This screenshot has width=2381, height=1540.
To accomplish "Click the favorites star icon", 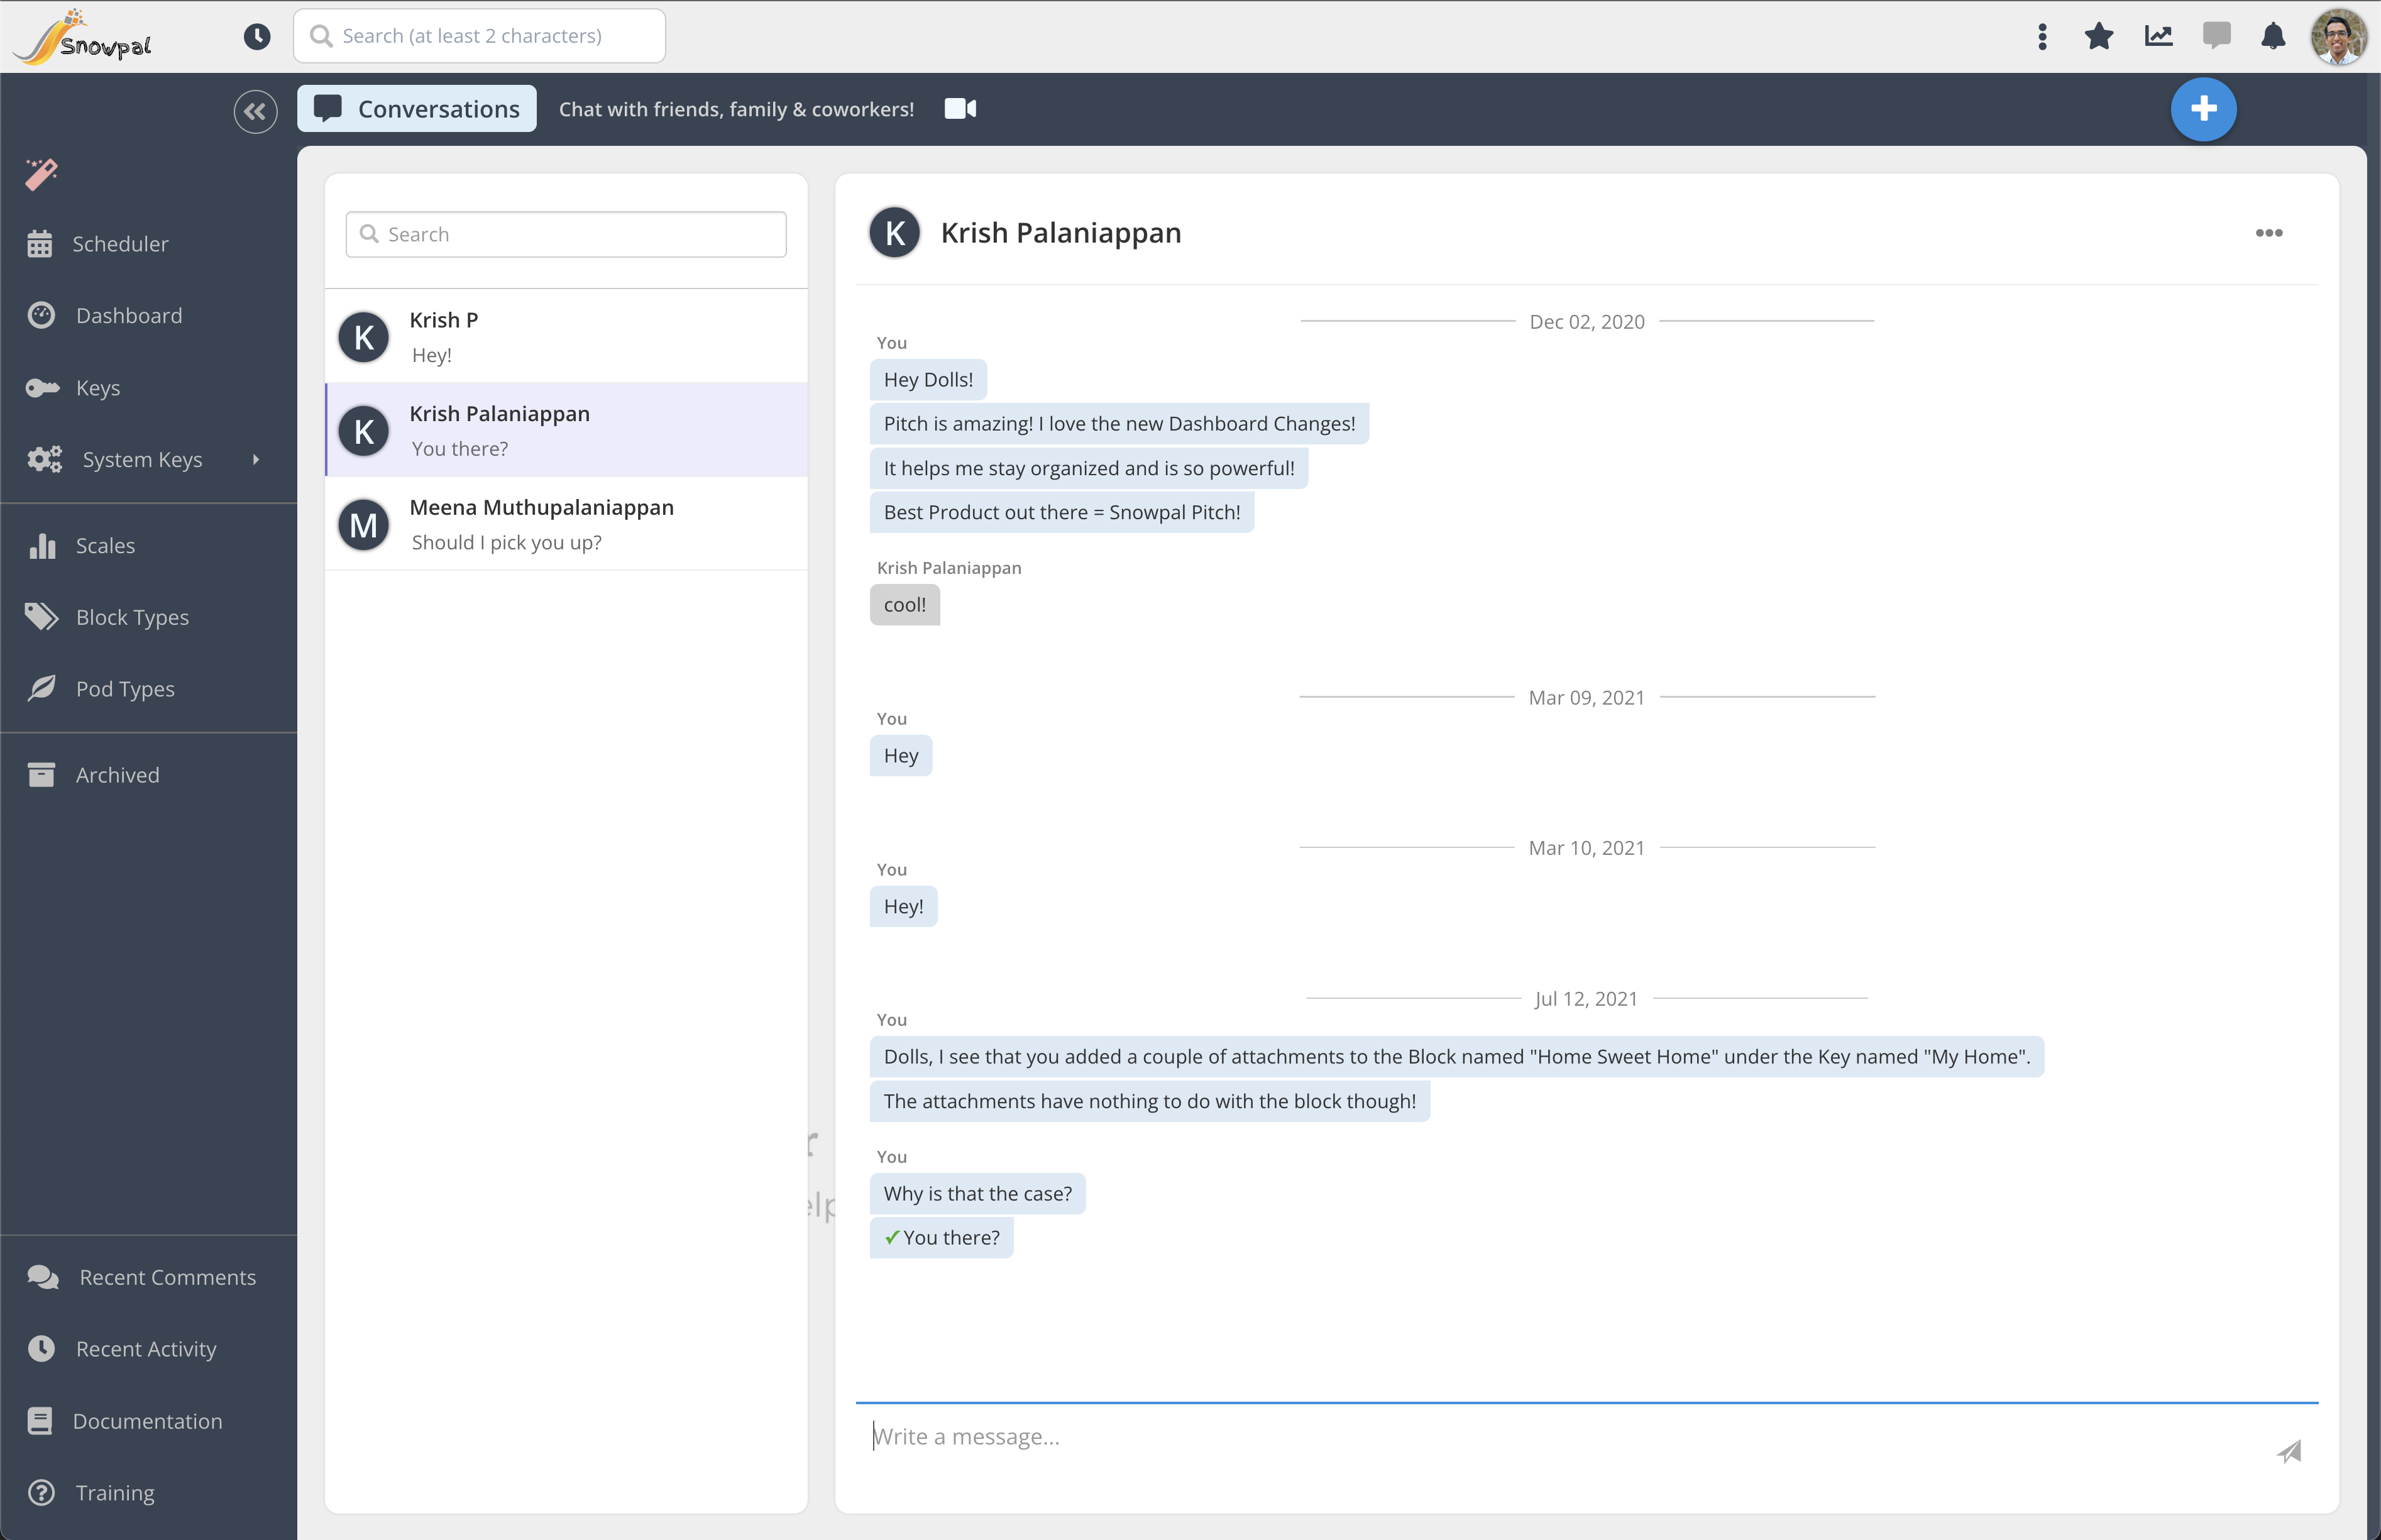I will (2099, 37).
